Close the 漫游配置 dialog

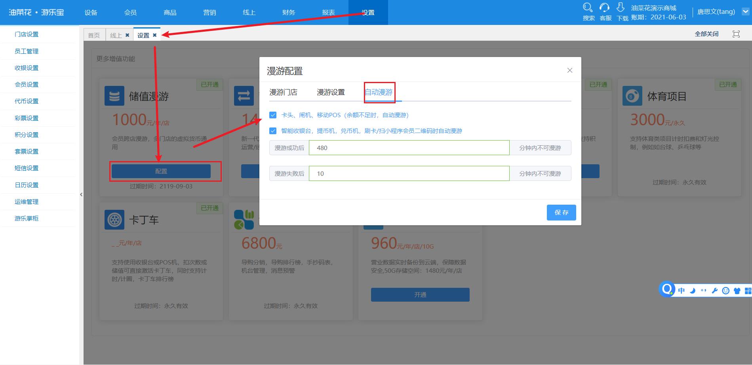pos(570,70)
